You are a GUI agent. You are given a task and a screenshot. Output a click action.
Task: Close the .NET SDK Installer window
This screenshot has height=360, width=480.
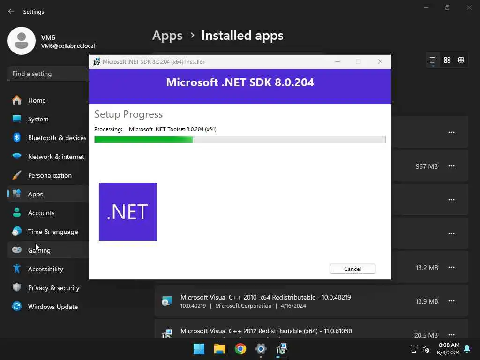(380, 61)
